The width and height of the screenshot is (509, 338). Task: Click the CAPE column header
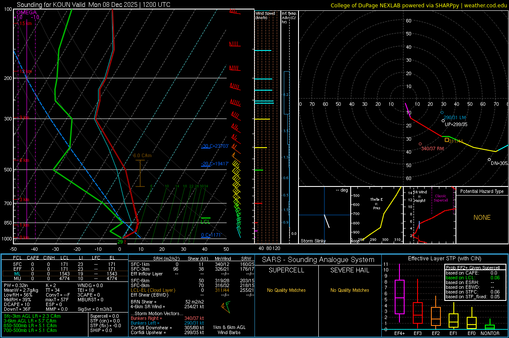pos(33,257)
